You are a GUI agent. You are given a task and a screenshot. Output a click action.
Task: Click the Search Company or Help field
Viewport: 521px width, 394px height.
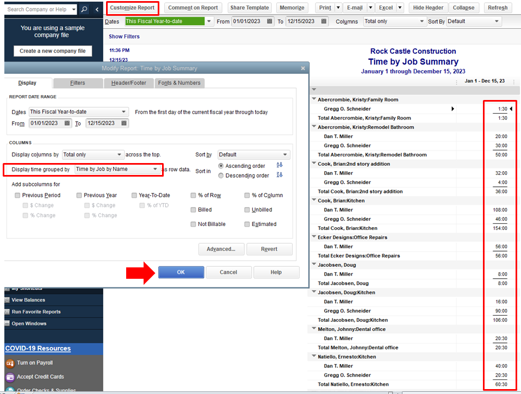click(x=40, y=9)
